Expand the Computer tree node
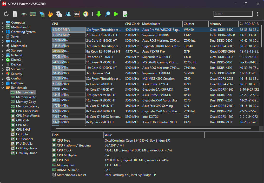Image resolution: width=264 pixels, height=183 pixels. (x=3, y=23)
